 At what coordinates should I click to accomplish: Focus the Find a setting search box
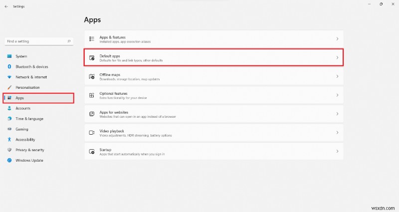pyautogui.click(x=35, y=41)
